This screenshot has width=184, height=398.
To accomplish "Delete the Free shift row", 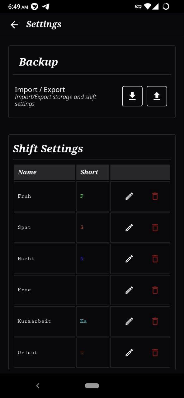I will point(155,290).
